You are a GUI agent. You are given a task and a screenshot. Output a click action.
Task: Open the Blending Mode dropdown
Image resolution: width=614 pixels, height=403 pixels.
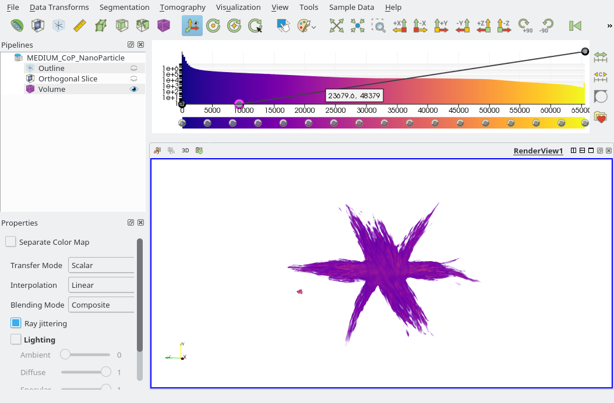(x=101, y=305)
